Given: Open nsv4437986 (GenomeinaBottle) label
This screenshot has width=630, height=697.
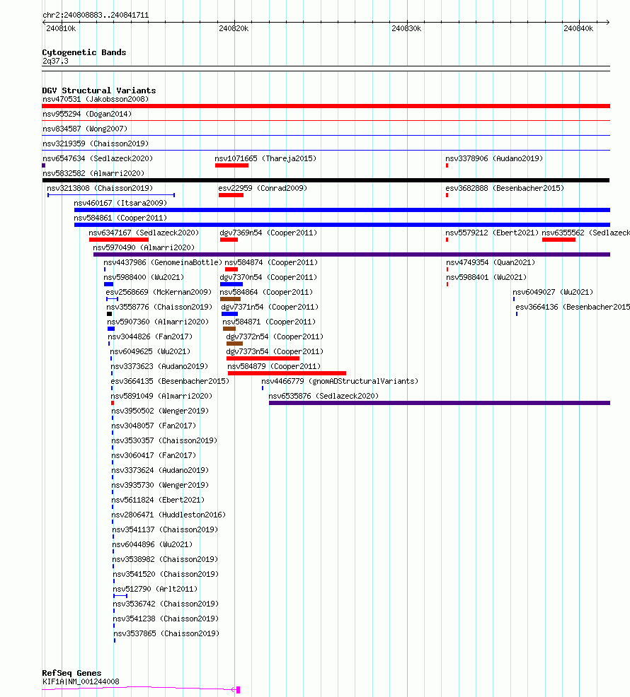Looking at the screenshot, I should [163, 263].
